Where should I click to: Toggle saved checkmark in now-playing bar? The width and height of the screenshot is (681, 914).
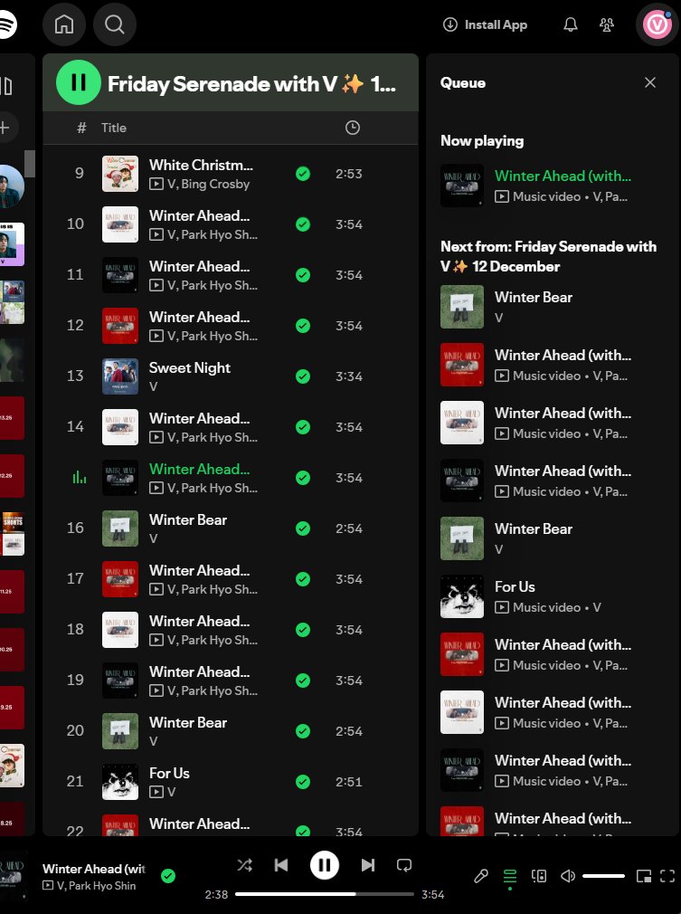tap(168, 875)
